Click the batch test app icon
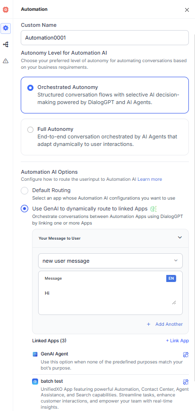 point(35,381)
